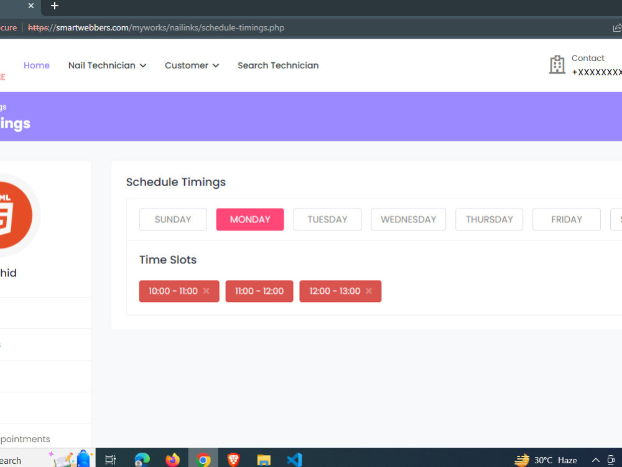The width and height of the screenshot is (622, 467).
Task: Open Visual Studio Code from the taskbar
Action: coord(294,460)
